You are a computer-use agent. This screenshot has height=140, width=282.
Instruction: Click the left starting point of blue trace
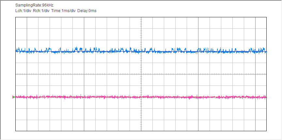pyautogui.click(x=16, y=51)
